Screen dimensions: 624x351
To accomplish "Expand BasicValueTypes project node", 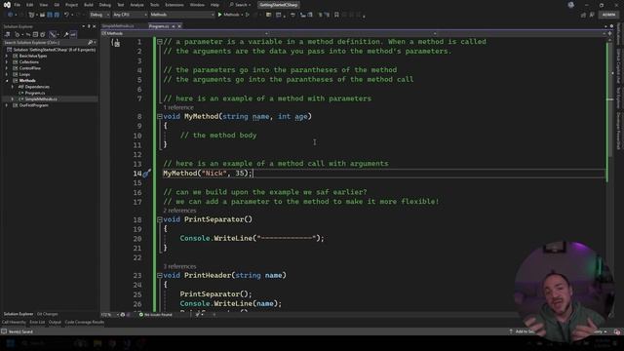I will pos(7,57).
